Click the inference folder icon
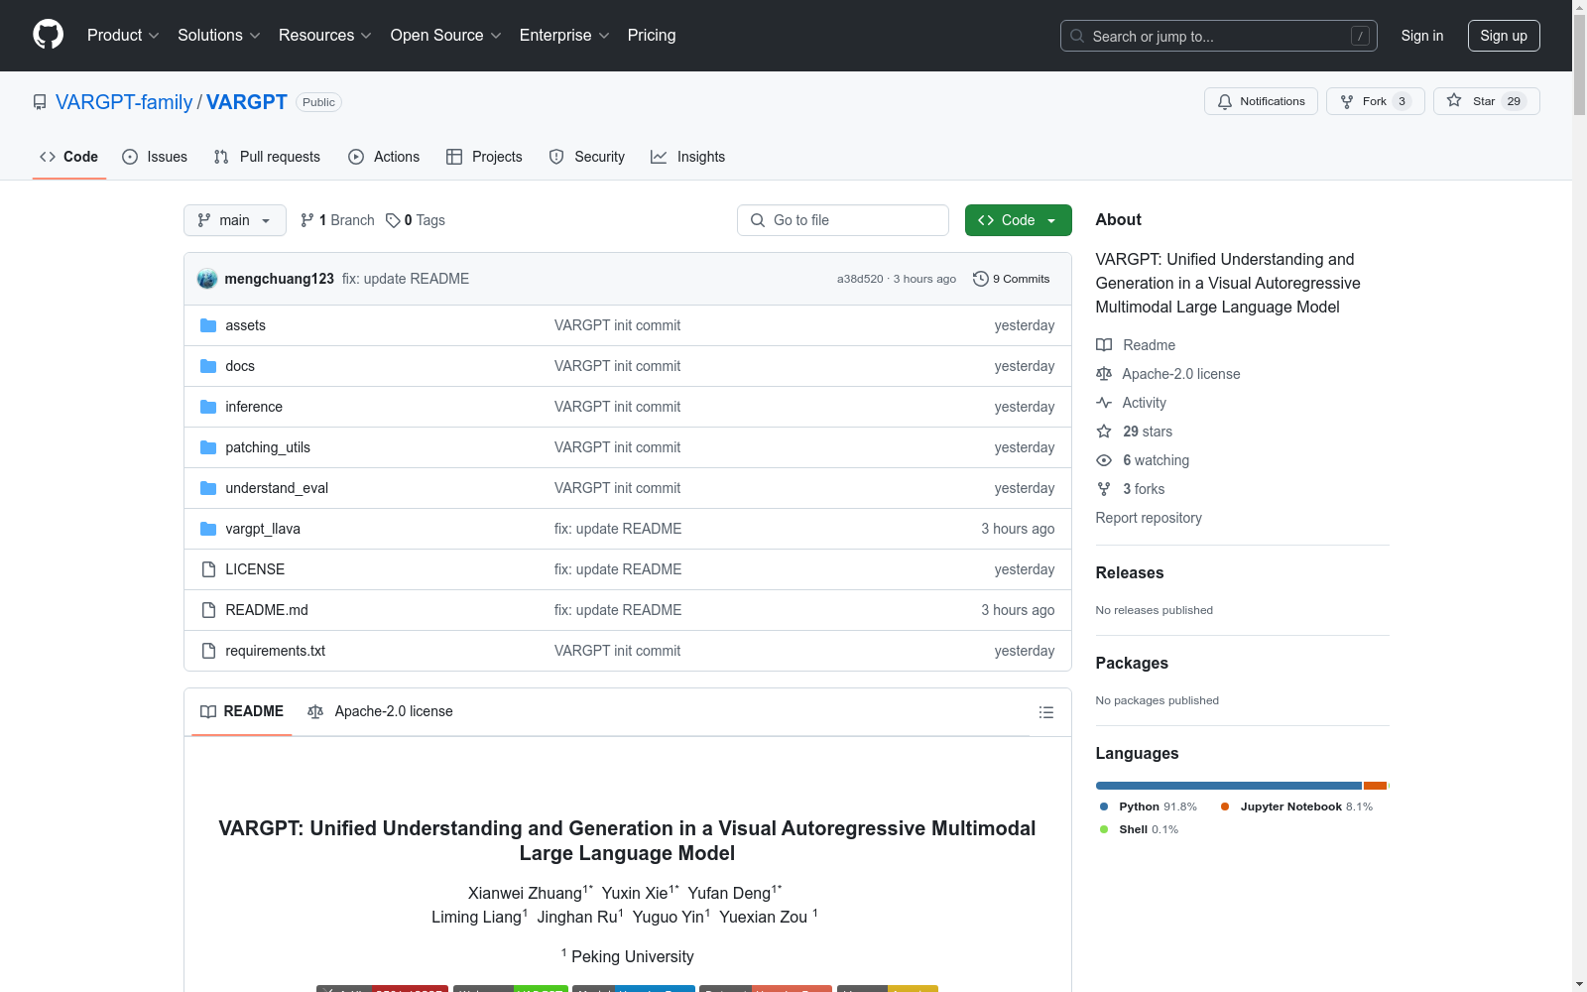 click(208, 407)
